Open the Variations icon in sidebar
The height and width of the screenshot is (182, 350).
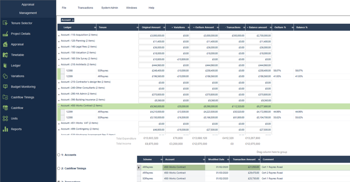(x=5, y=76)
